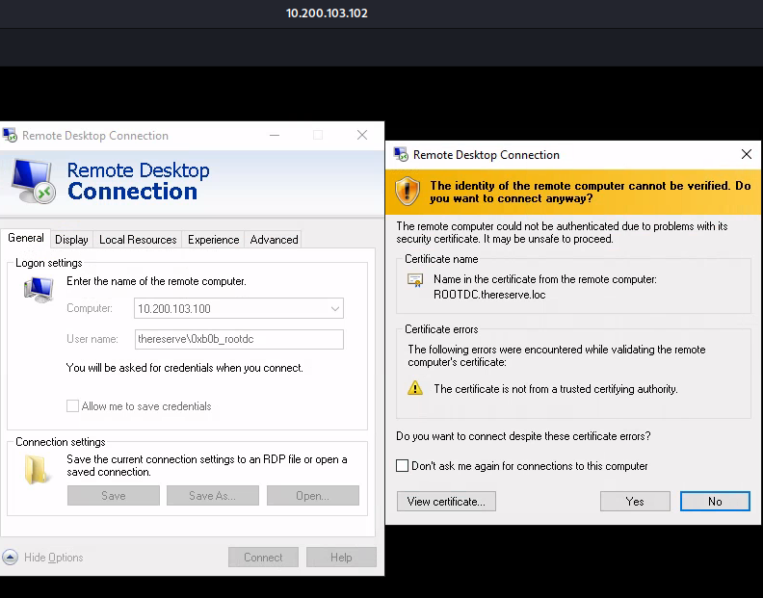The height and width of the screenshot is (598, 763).
Task: Click No to cancel the connection
Action: pos(714,501)
